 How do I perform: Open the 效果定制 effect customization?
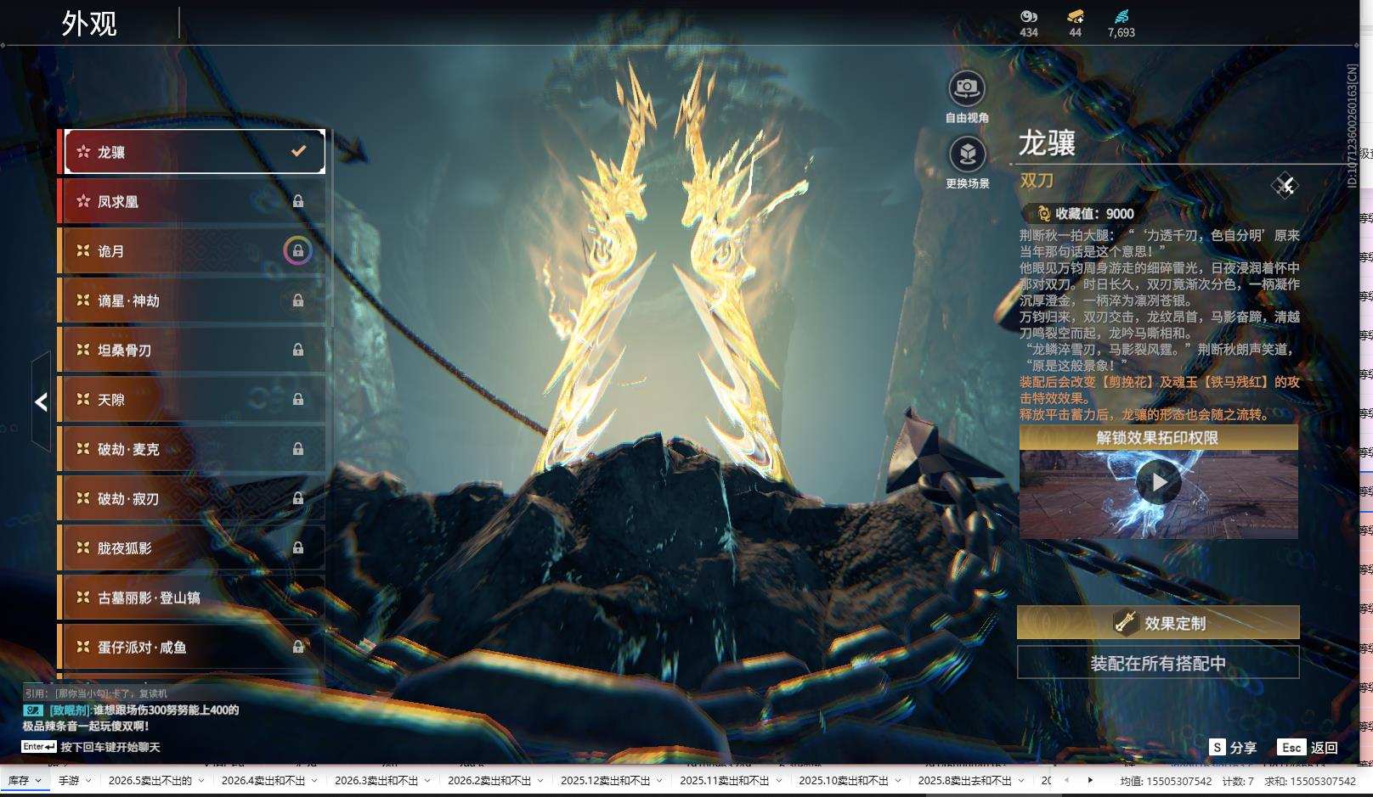1158,623
